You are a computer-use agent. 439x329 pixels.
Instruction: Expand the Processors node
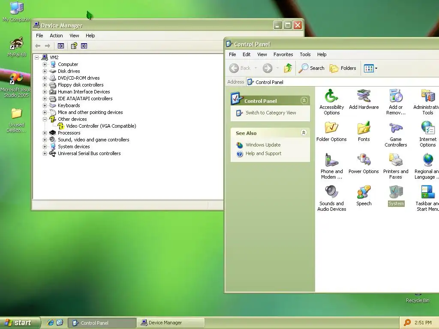click(45, 133)
